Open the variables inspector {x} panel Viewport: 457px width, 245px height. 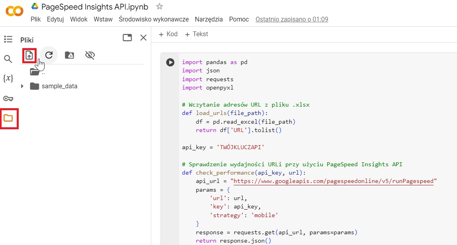(x=8, y=78)
